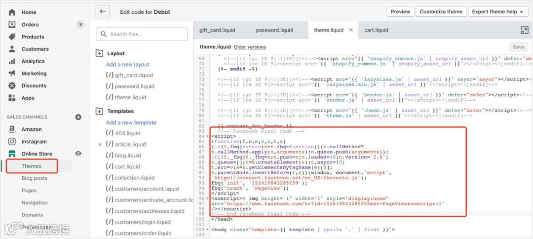
Task: Click Customize theme button
Action: click(441, 11)
